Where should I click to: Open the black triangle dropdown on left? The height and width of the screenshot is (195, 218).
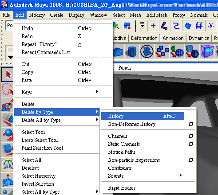coord(10,58)
